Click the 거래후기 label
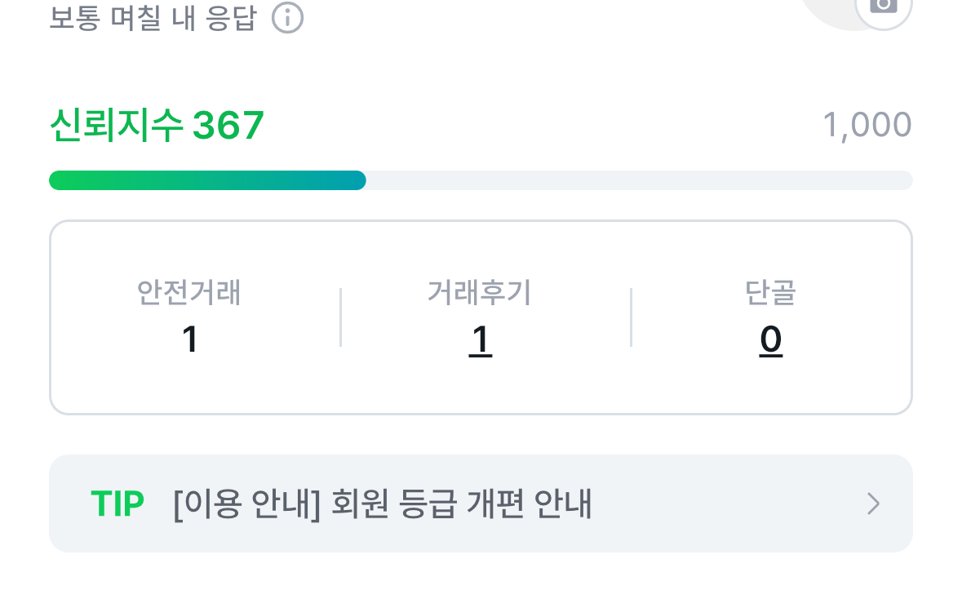Image resolution: width=962 pixels, height=599 pixels. (x=480, y=292)
